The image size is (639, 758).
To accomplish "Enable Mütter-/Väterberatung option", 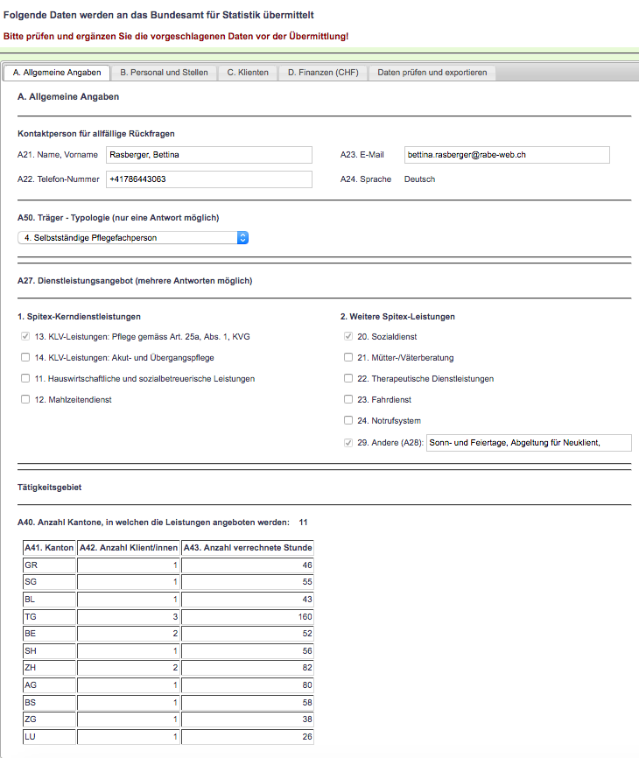I will 349,357.
